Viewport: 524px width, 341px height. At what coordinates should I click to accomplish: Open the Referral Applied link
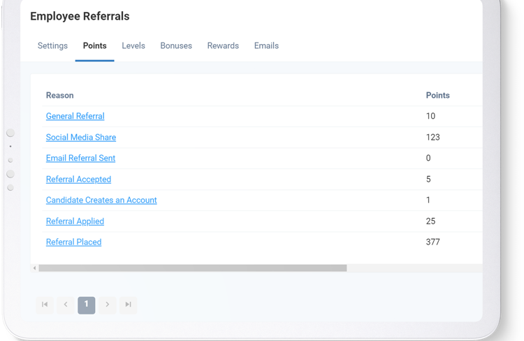click(x=75, y=222)
